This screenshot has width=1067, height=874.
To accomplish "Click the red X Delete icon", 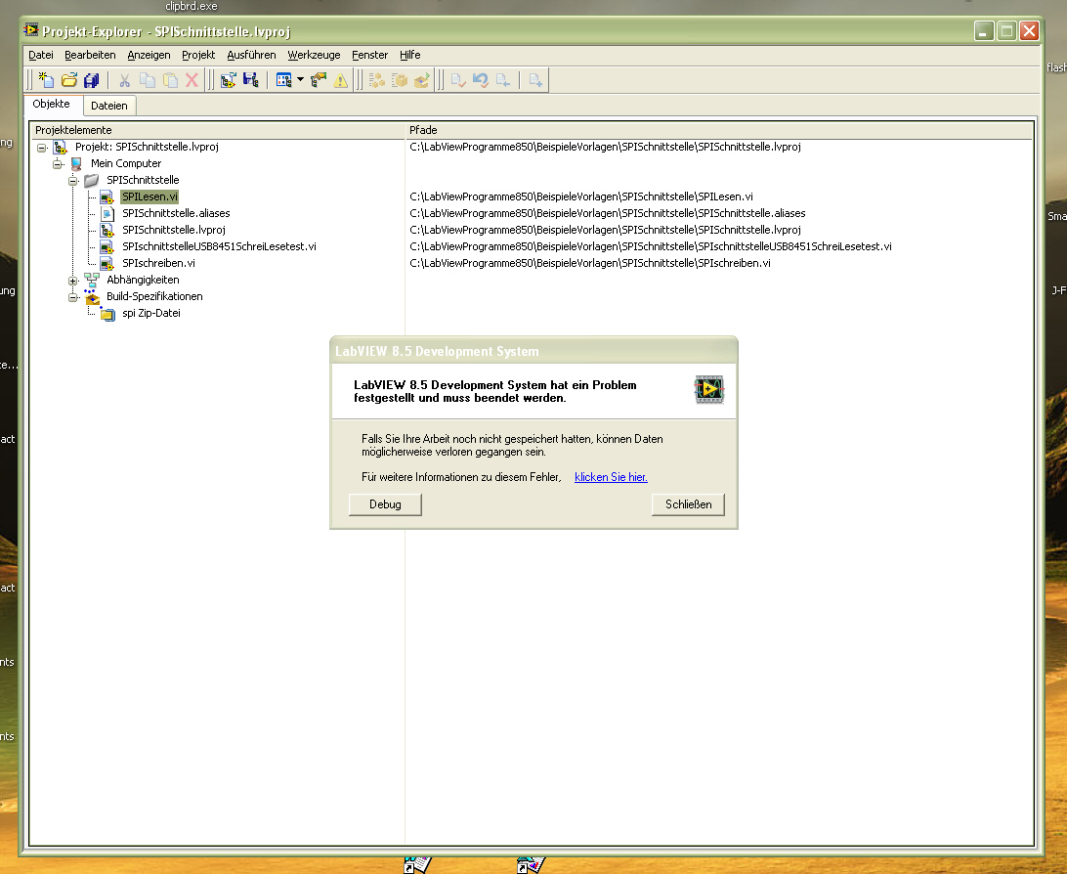I will pyautogui.click(x=192, y=80).
